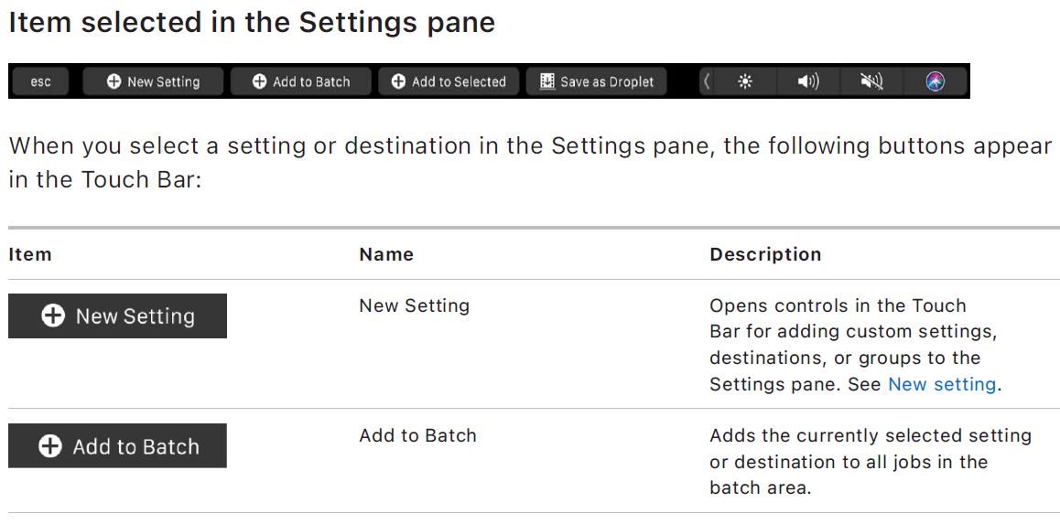Image resolution: width=1060 pixels, height=524 pixels.
Task: Tap New Setting in the Touch Bar strip
Action: [x=153, y=81]
